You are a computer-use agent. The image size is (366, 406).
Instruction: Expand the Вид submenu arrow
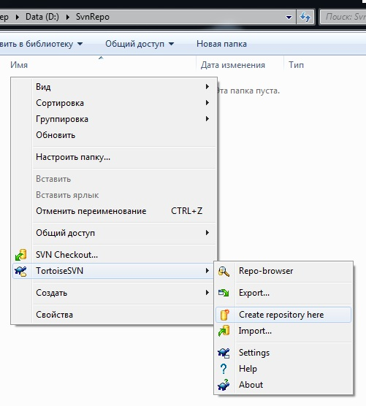[x=207, y=86]
